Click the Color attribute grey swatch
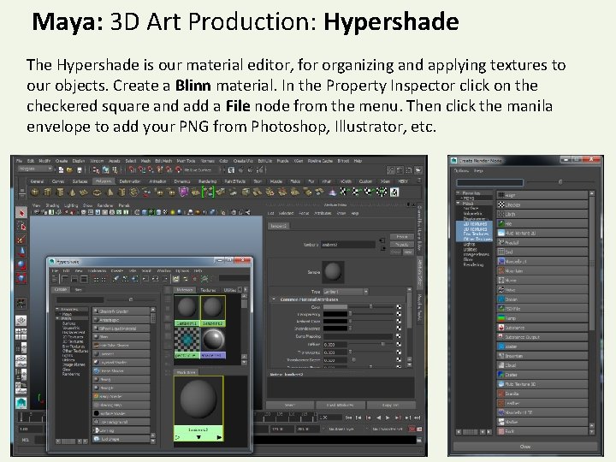 tap(335, 307)
